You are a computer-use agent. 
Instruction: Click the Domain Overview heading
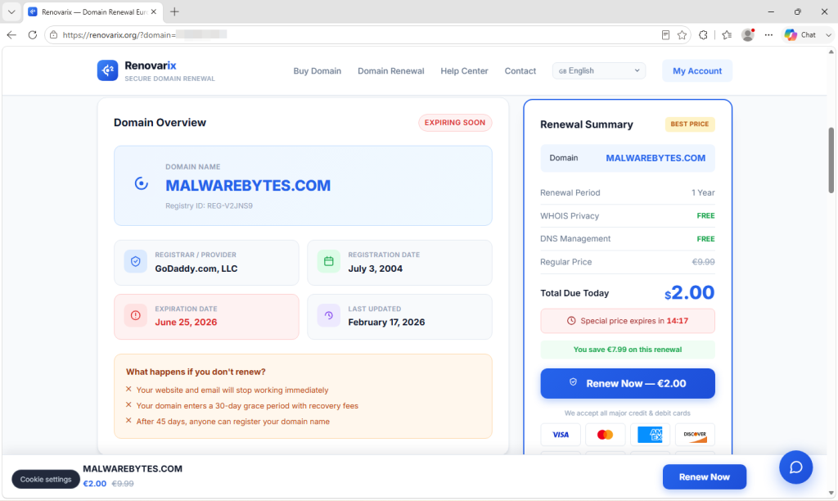160,123
